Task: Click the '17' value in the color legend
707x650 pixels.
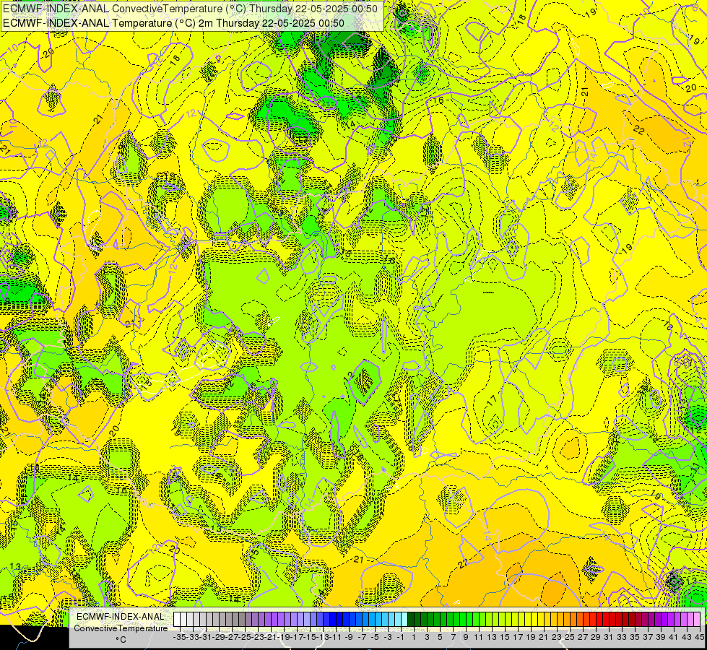Action: tap(518, 638)
